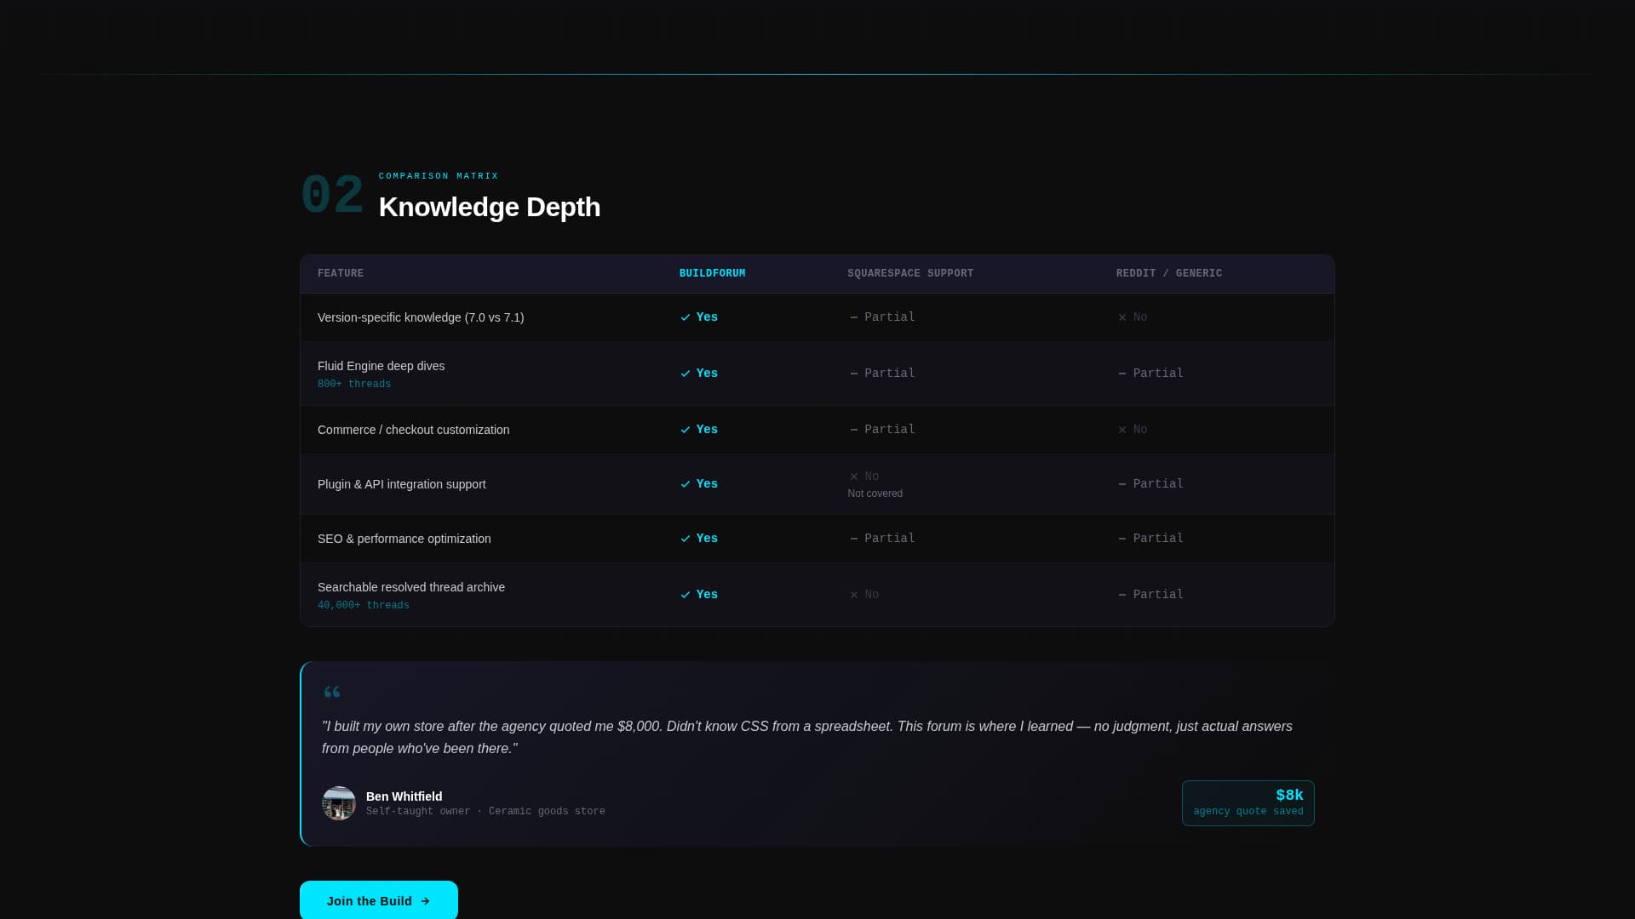Image resolution: width=1635 pixels, height=919 pixels.
Task: Select the "Fluid Engine deep dives" feature label
Action: 381,366
